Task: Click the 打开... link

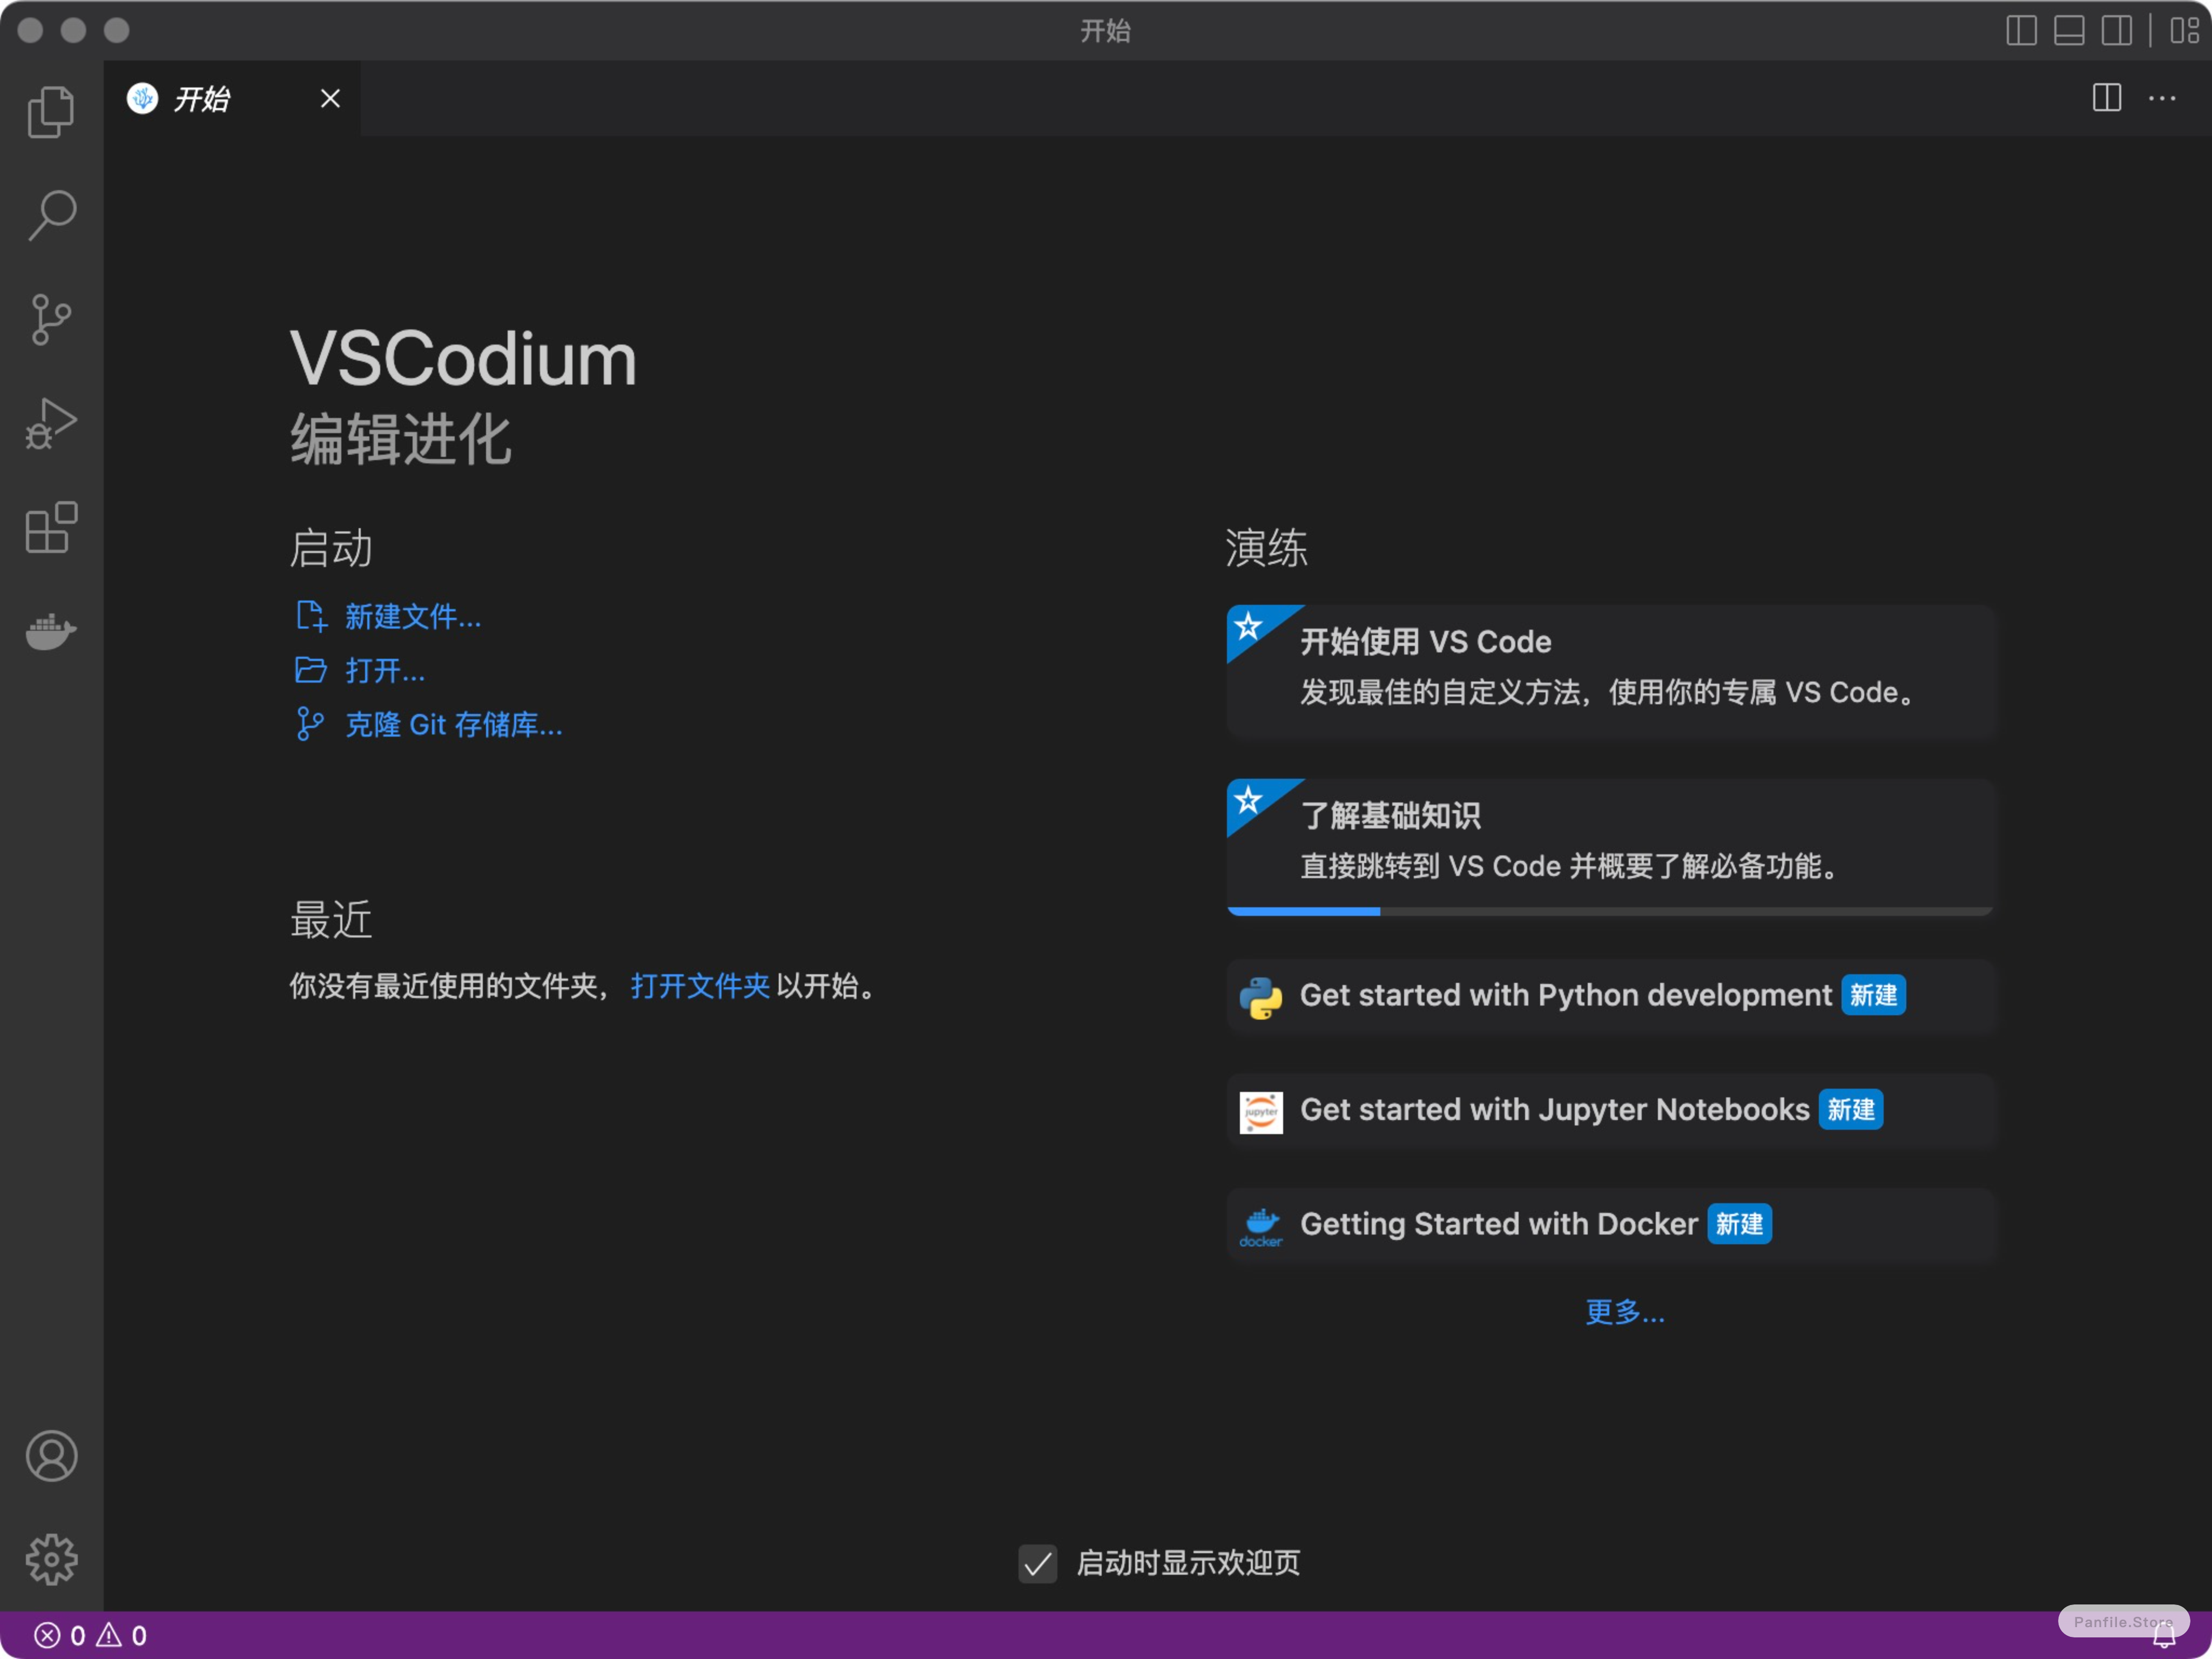Action: [385, 670]
